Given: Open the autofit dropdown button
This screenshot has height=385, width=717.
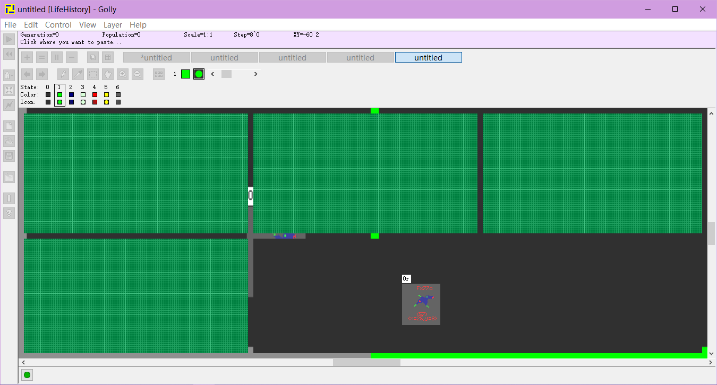Looking at the screenshot, I should [x=9, y=75].
